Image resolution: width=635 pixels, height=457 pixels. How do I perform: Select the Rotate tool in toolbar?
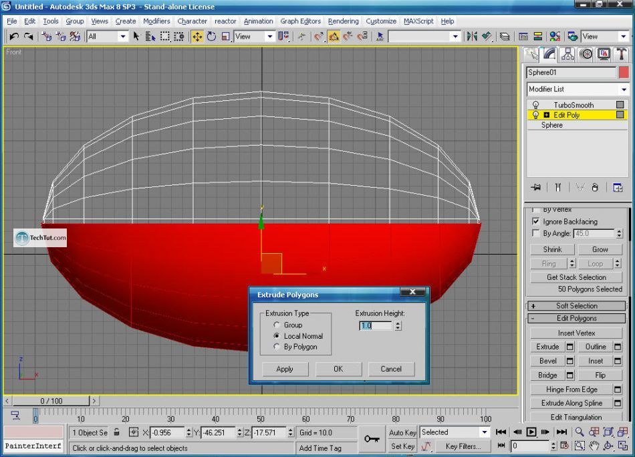tap(211, 37)
